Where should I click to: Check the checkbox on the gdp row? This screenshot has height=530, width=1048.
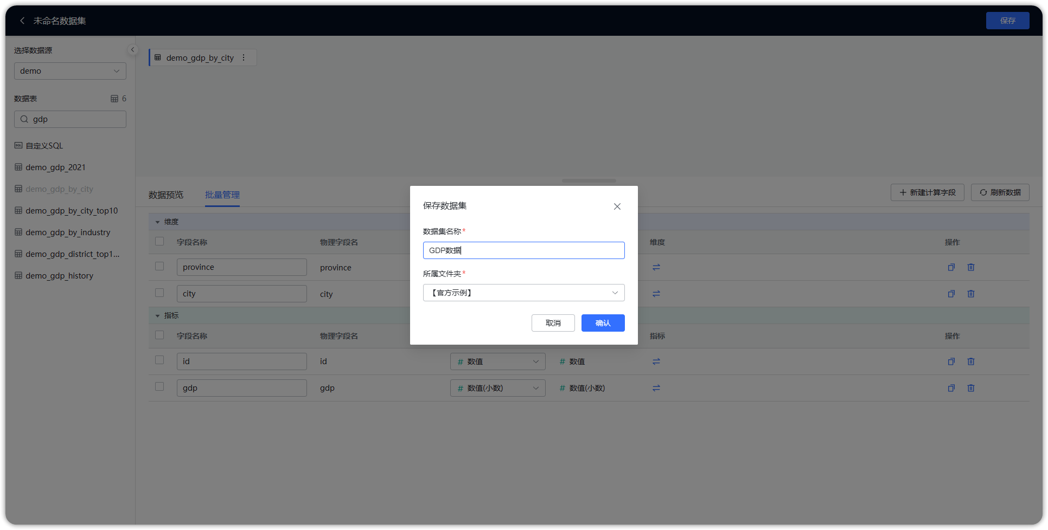click(159, 386)
